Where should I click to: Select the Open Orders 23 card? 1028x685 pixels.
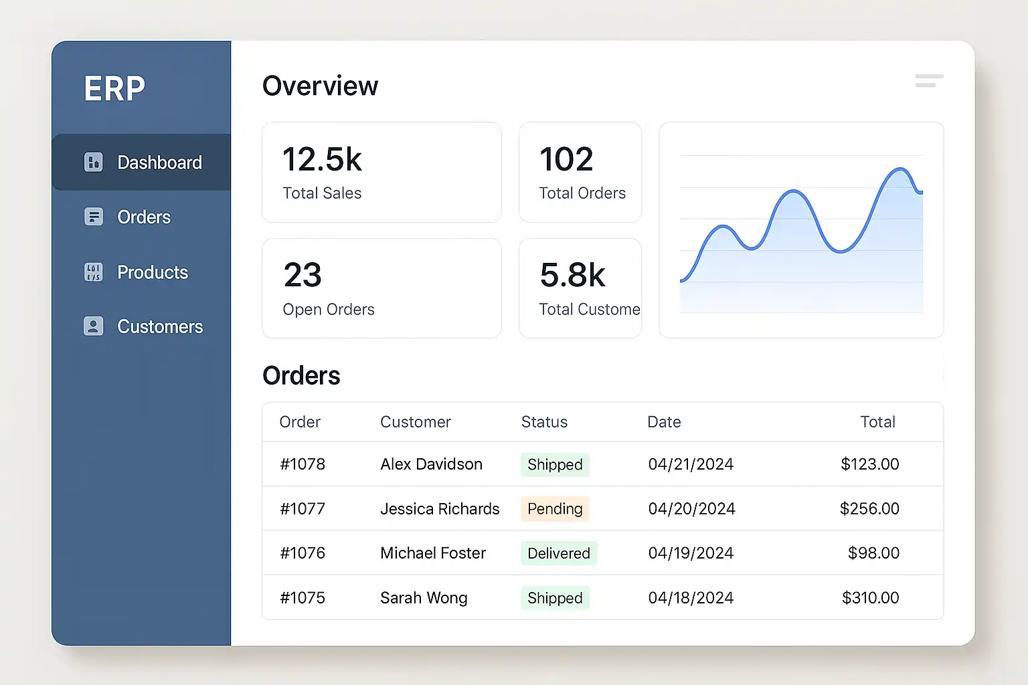click(381, 288)
